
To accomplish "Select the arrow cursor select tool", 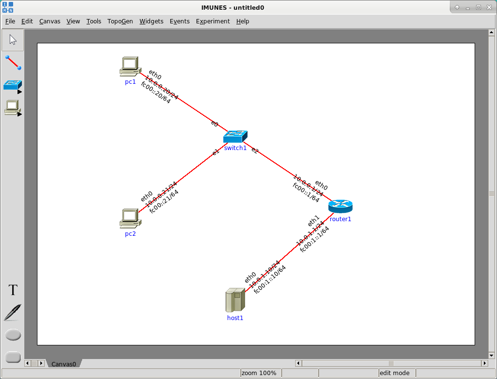I will pos(13,40).
